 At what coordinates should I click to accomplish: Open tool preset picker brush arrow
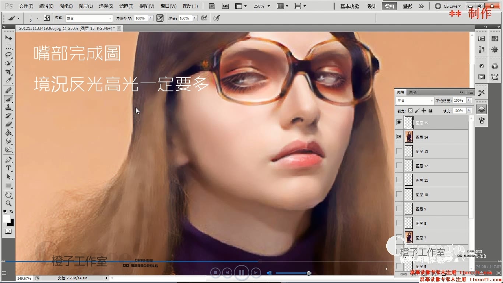(x=19, y=18)
